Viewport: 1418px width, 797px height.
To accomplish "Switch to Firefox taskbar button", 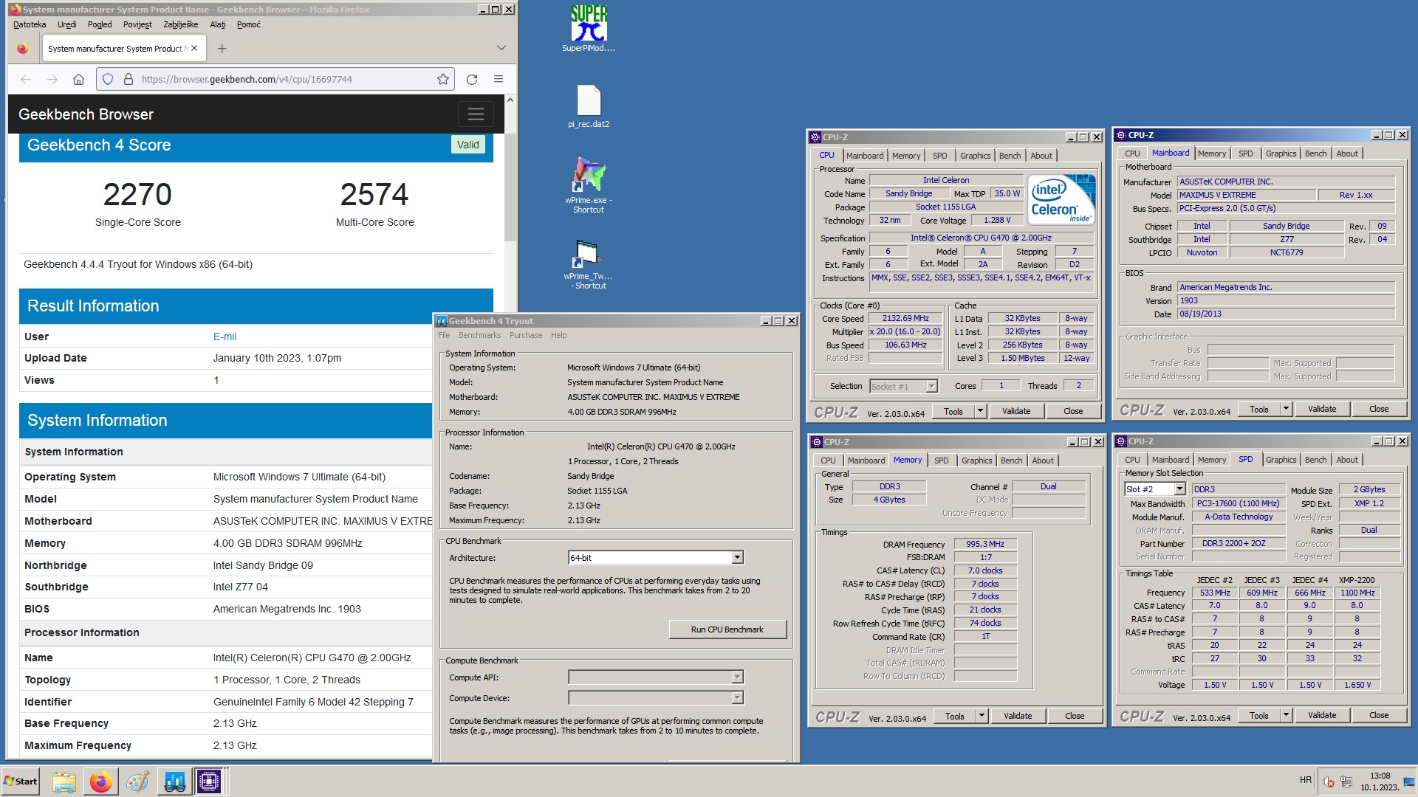I will (100, 782).
